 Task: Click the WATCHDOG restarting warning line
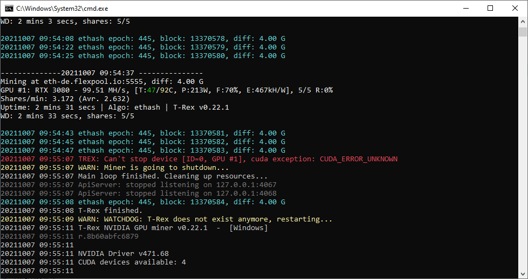click(x=167, y=219)
